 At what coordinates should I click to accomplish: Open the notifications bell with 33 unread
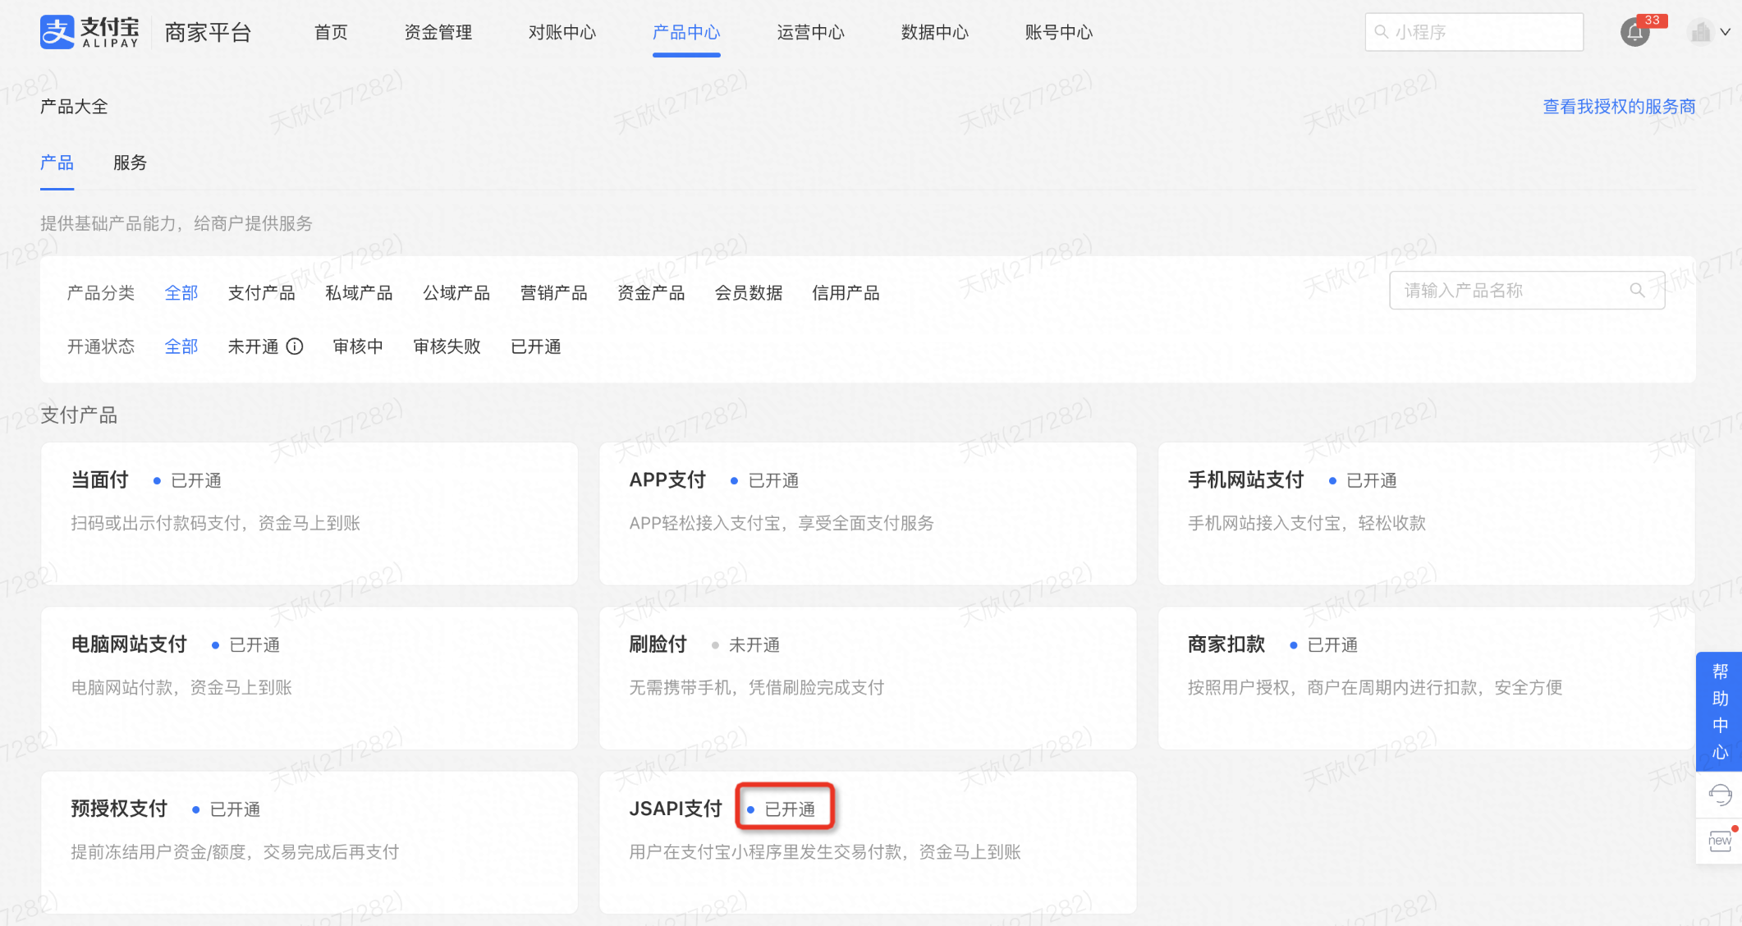(x=1634, y=32)
